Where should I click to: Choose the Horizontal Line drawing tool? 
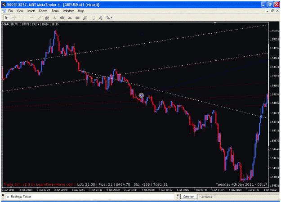[32, 18]
